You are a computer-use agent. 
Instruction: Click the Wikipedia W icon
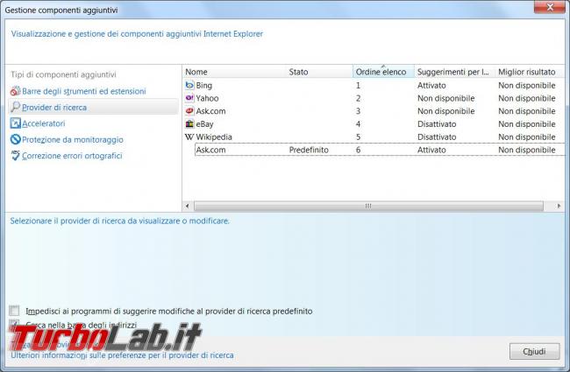(189, 137)
